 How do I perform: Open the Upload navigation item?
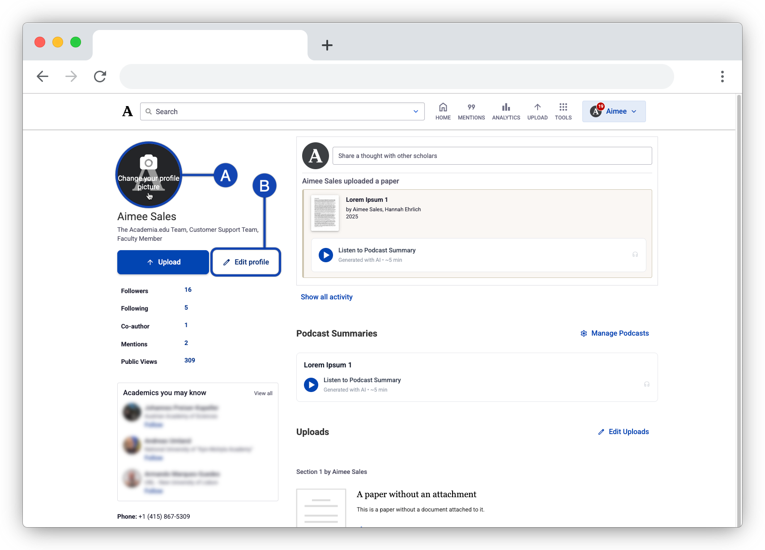point(537,111)
